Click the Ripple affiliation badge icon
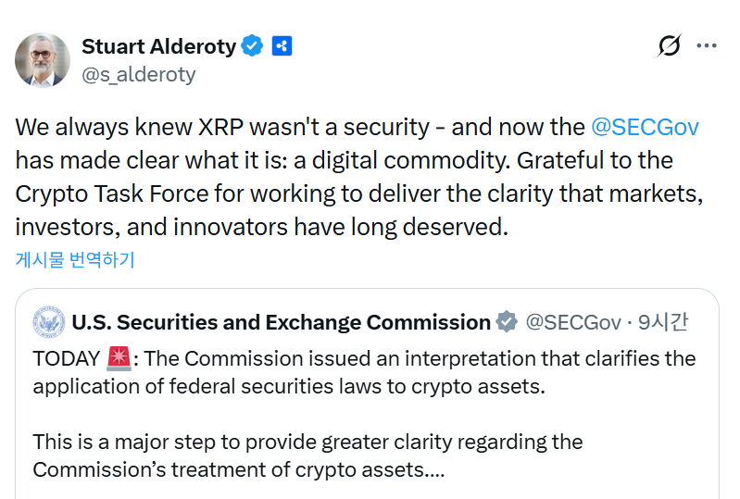This screenshot has width=740, height=499. tap(282, 45)
